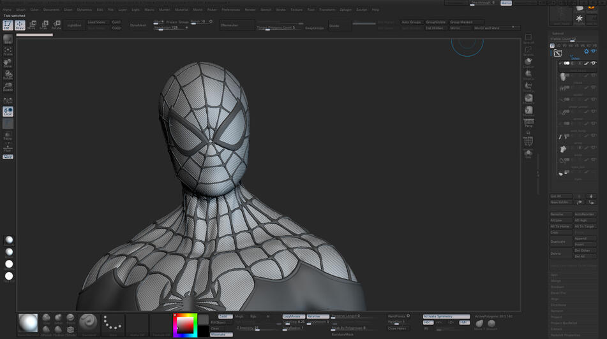
Task: Open the Preferences menu
Action: coord(230,10)
